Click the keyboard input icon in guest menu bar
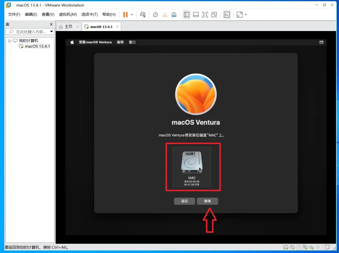 [321, 42]
